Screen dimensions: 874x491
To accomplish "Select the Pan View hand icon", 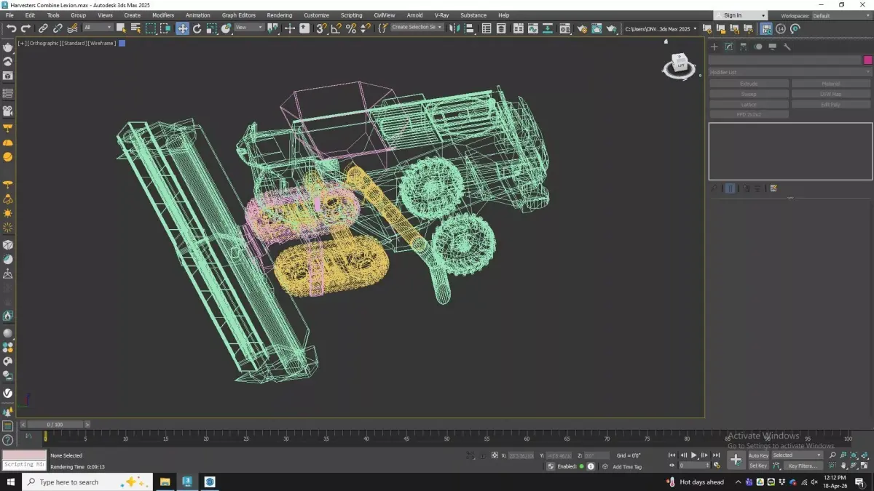I will [x=843, y=466].
